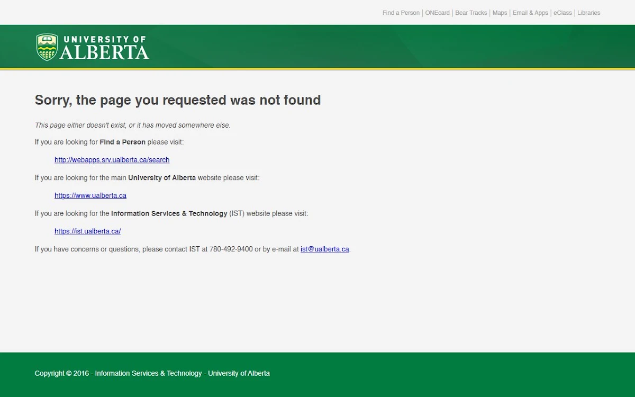The image size is (635, 397).
Task: Click the ist@ualberta.ca email link
Action: click(x=325, y=249)
